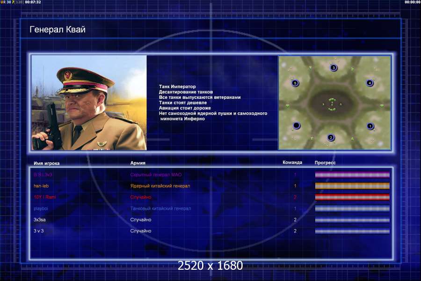Viewport: 421px width, 281px height.
Task: Click 'Прогресс' column header
Action: click(x=325, y=163)
